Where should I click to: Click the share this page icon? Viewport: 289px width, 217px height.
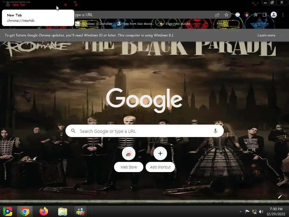[x=217, y=15]
